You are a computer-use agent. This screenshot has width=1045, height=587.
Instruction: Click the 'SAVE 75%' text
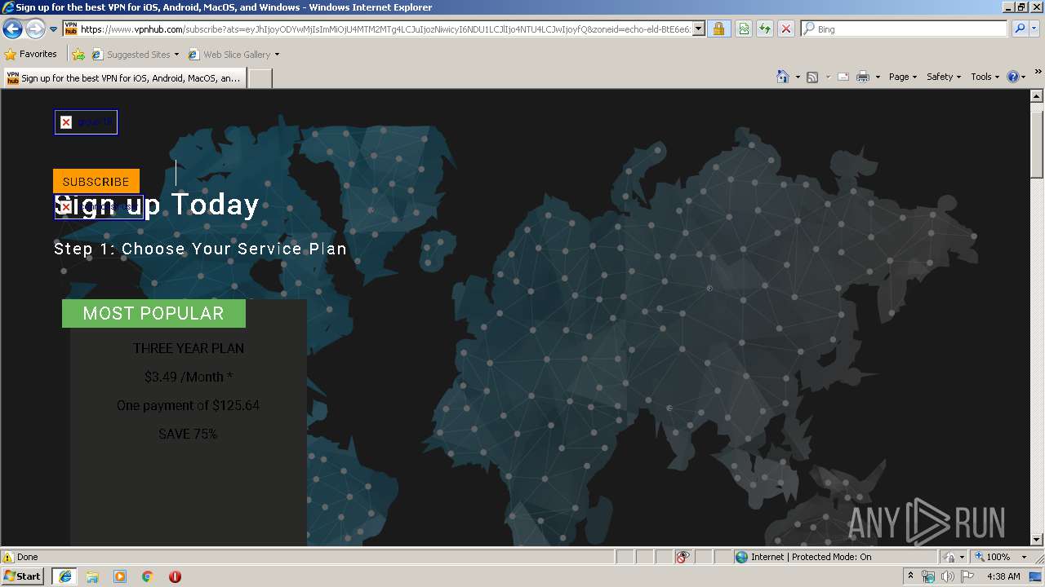(188, 434)
